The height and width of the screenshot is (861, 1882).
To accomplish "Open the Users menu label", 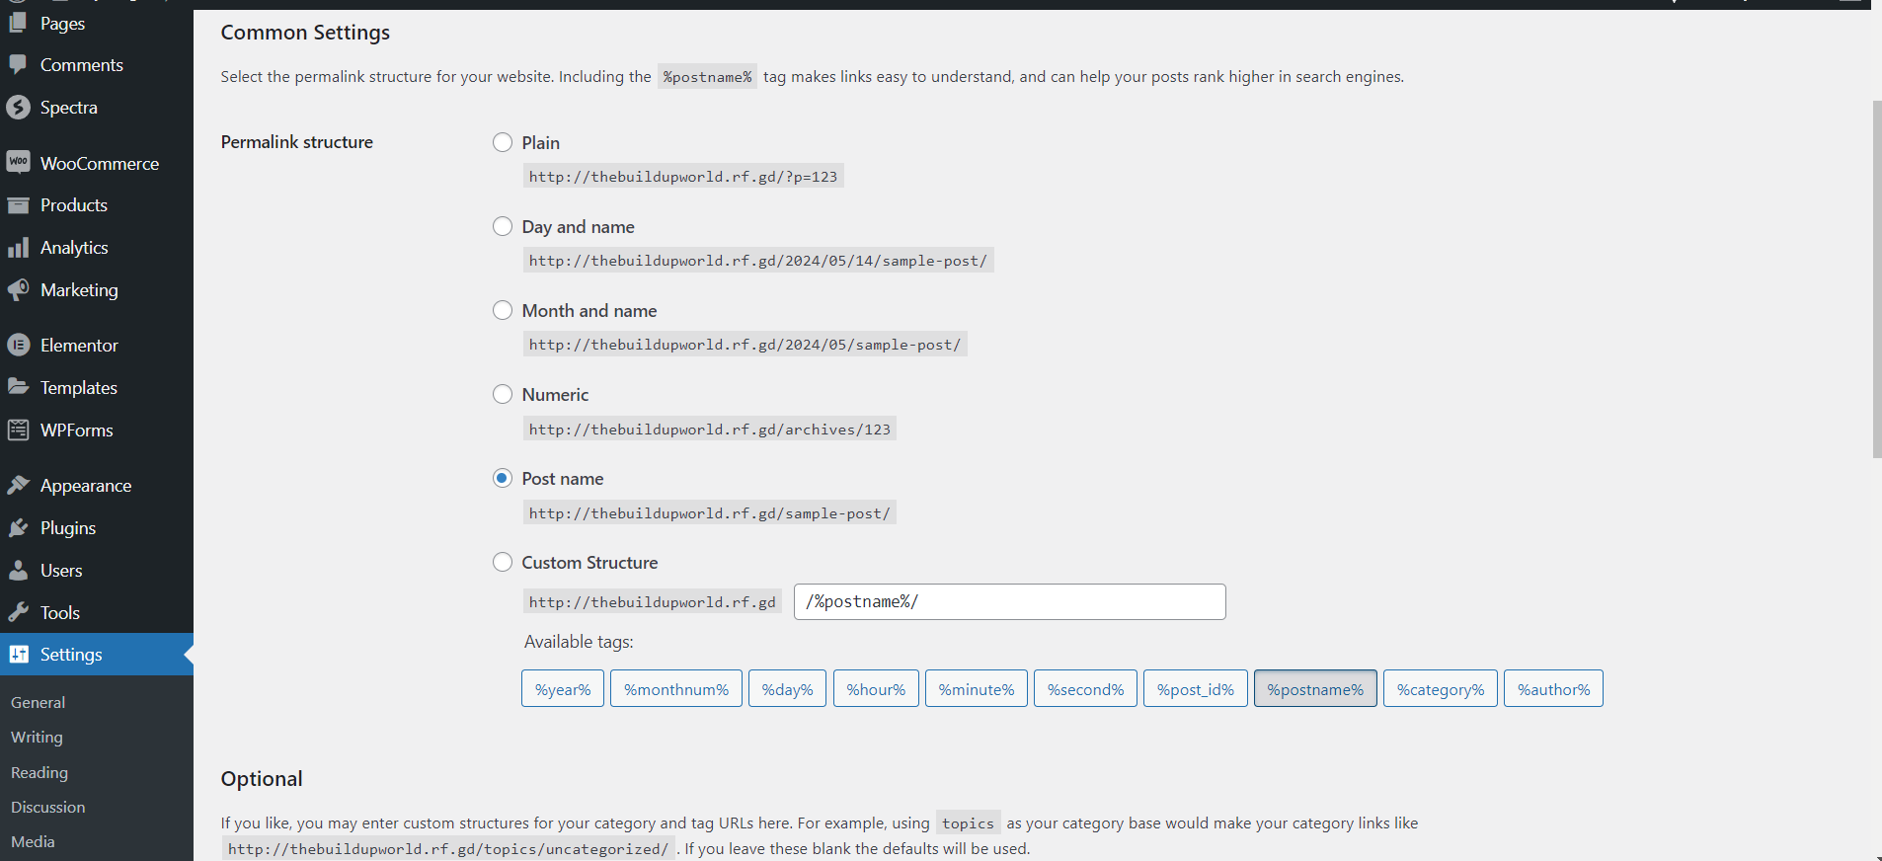I will pos(61,571).
